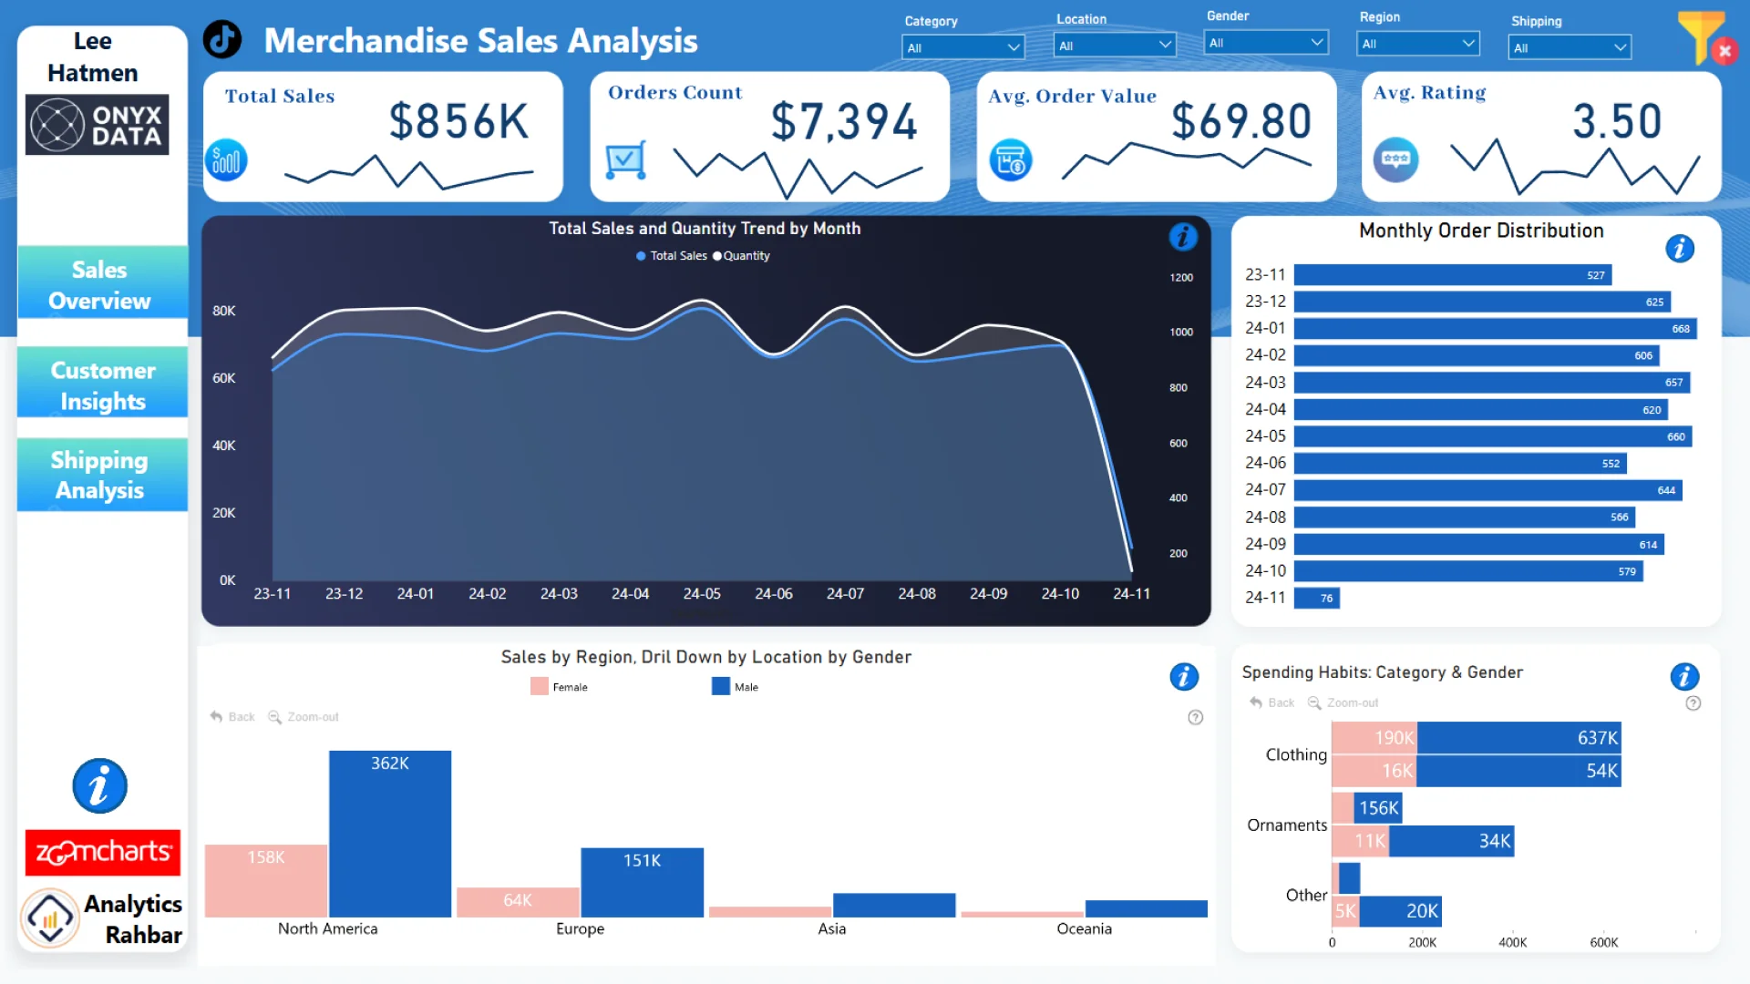
Task: Click the Orders Count $7,394 value
Action: point(844,121)
